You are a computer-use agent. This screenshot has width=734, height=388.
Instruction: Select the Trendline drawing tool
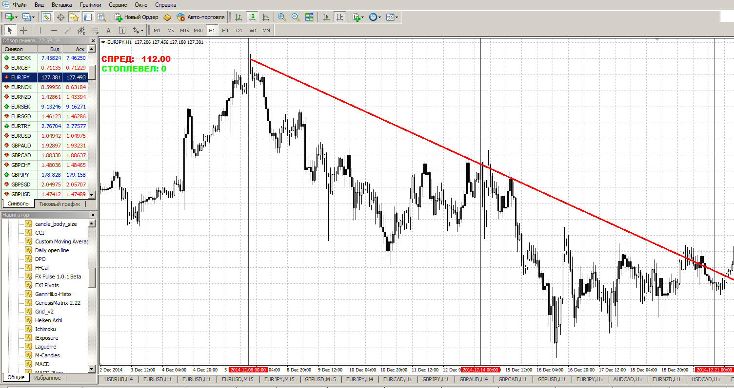67,30
